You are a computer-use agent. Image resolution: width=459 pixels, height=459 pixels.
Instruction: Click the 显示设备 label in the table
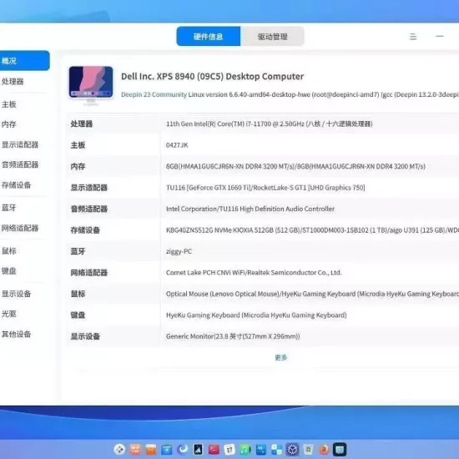point(85,336)
